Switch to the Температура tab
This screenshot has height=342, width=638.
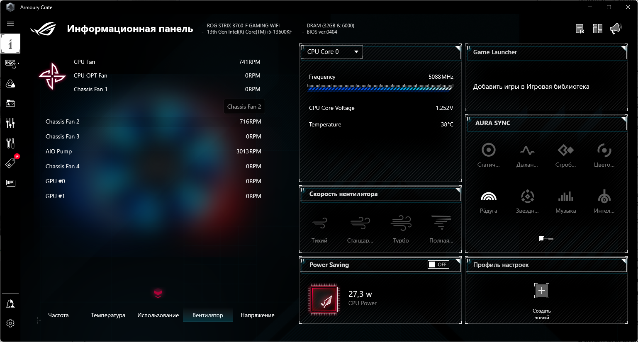pyautogui.click(x=108, y=315)
